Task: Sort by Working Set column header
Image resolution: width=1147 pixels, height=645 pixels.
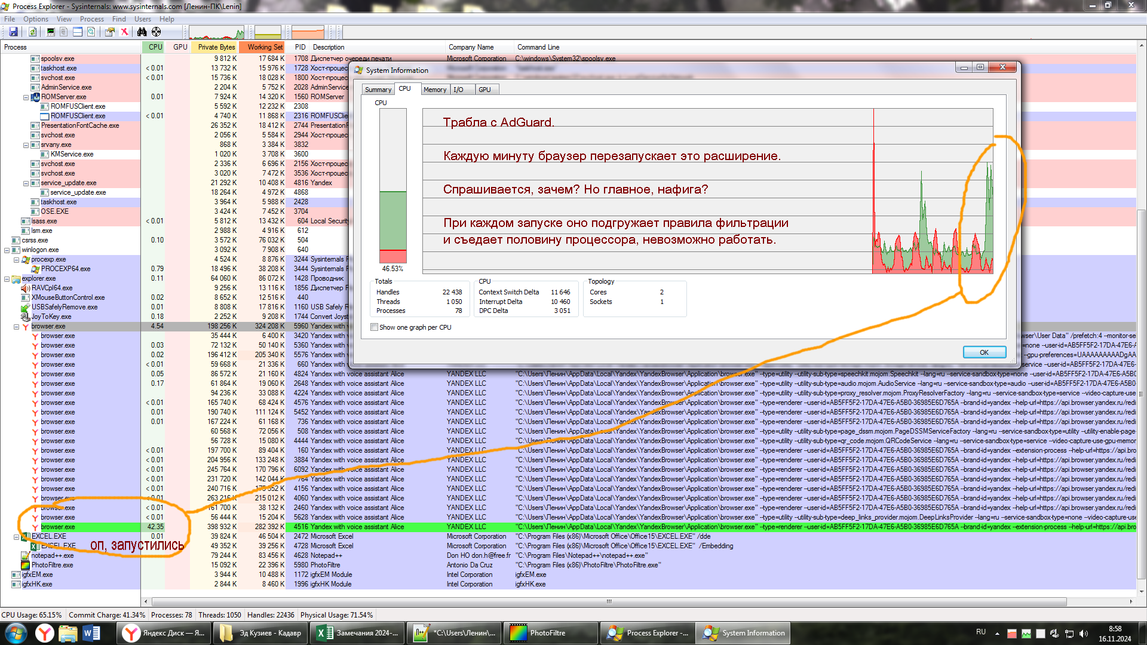Action: click(263, 47)
